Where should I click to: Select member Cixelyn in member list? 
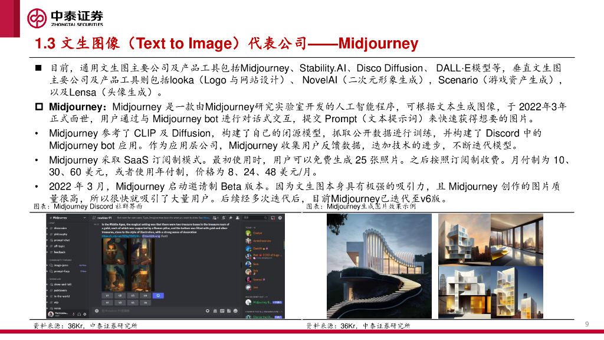point(254,233)
